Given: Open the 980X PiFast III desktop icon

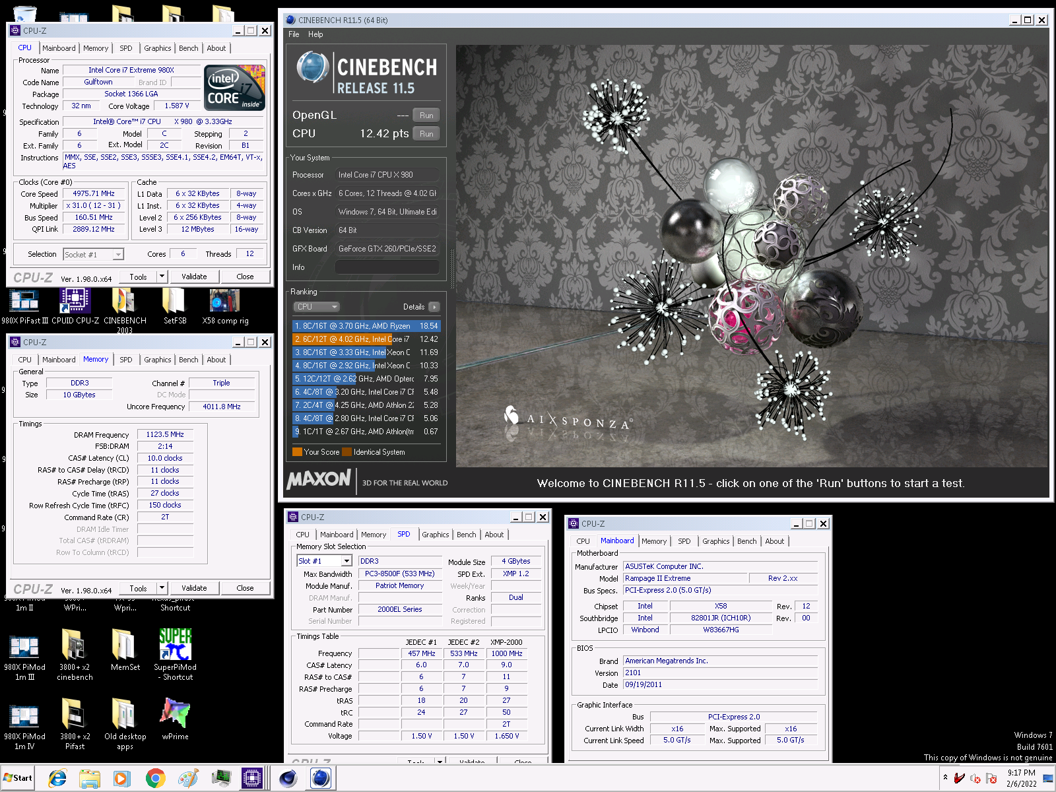Looking at the screenshot, I should coord(24,307).
